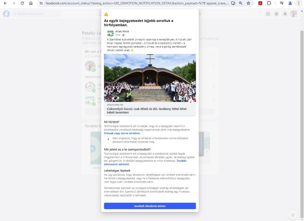Open Facebook notifications bell

click(285, 14)
